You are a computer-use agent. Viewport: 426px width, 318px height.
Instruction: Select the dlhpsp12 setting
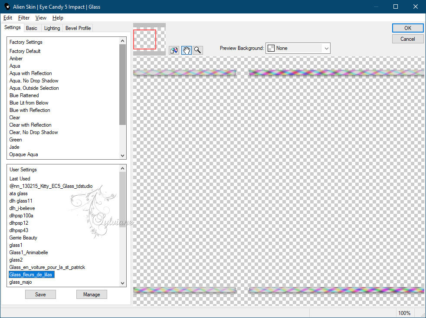pos(19,223)
